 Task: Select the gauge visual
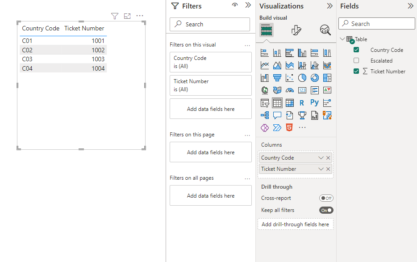click(290, 90)
